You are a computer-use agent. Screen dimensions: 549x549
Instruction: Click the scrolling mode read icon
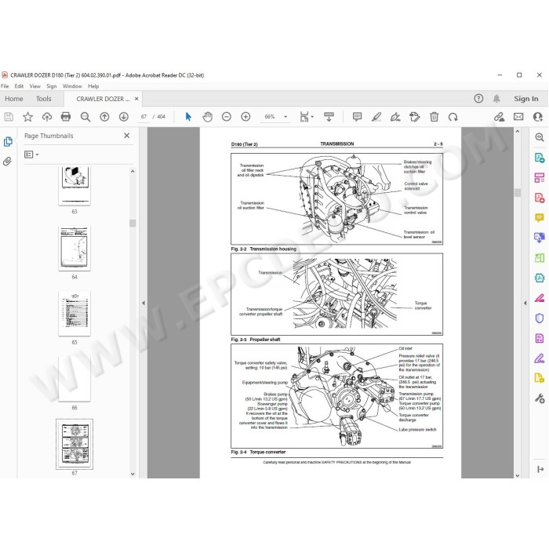(329, 117)
